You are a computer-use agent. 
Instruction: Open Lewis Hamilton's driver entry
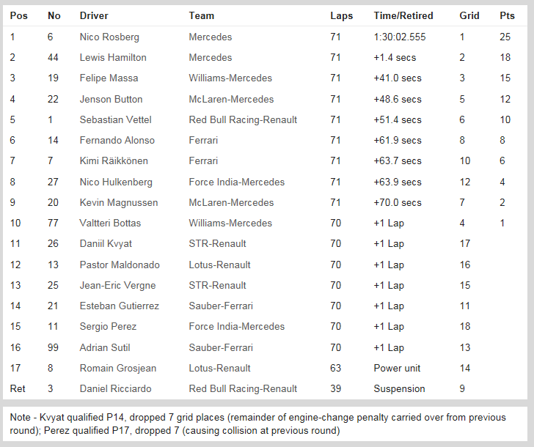pos(113,57)
